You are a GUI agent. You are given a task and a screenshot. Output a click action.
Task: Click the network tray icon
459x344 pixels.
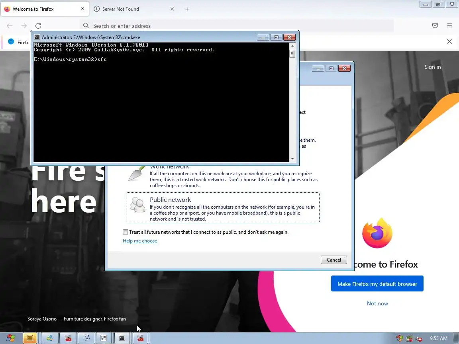(409, 338)
